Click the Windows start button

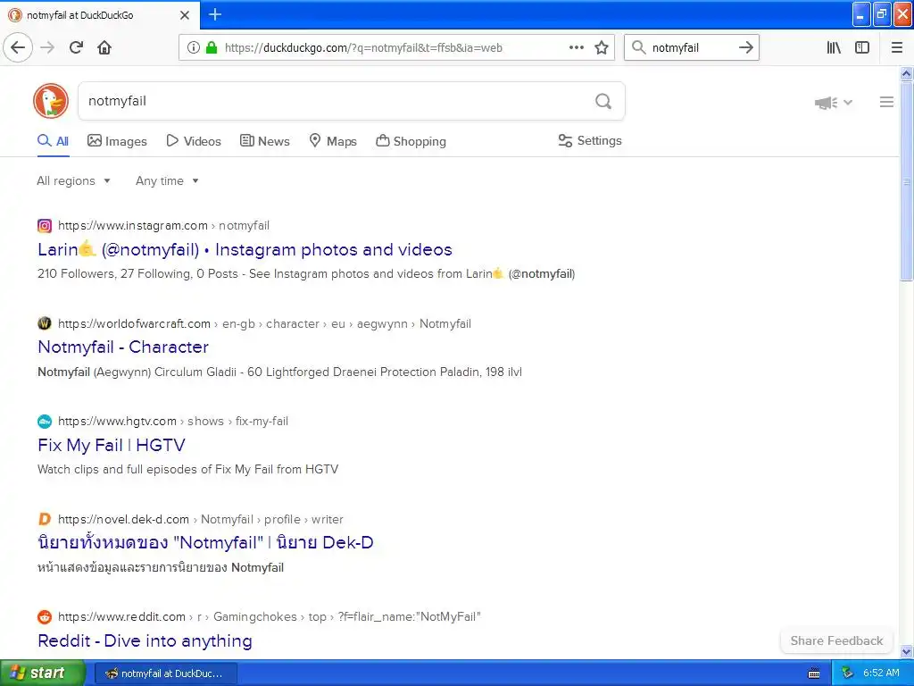coord(42,673)
